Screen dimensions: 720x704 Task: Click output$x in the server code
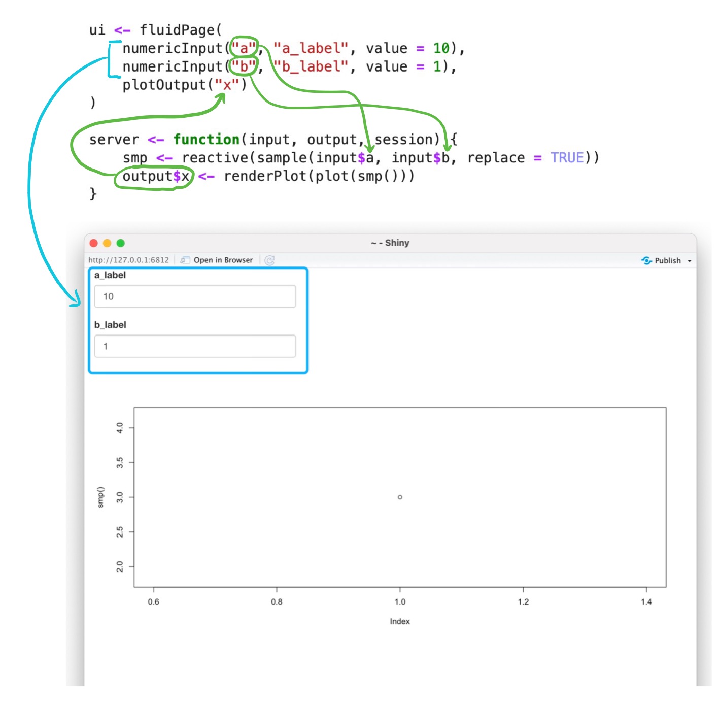coord(156,176)
